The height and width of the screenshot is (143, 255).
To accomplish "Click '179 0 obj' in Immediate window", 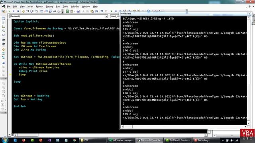I will coord(130,114).
